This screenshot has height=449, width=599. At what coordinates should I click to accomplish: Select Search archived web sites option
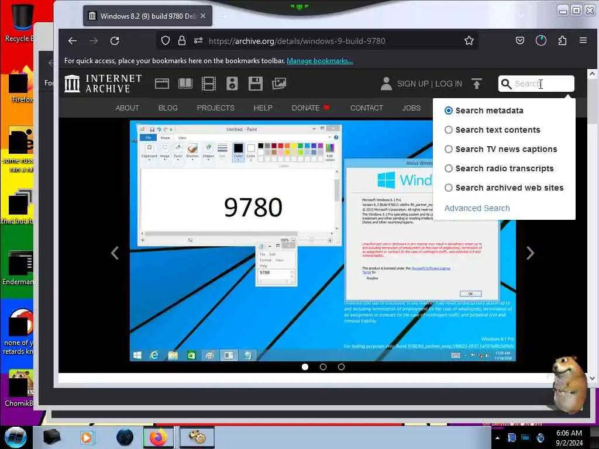(x=449, y=188)
